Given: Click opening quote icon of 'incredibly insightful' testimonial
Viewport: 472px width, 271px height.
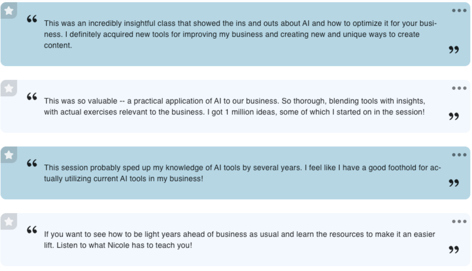Looking at the screenshot, I should pos(32,19).
